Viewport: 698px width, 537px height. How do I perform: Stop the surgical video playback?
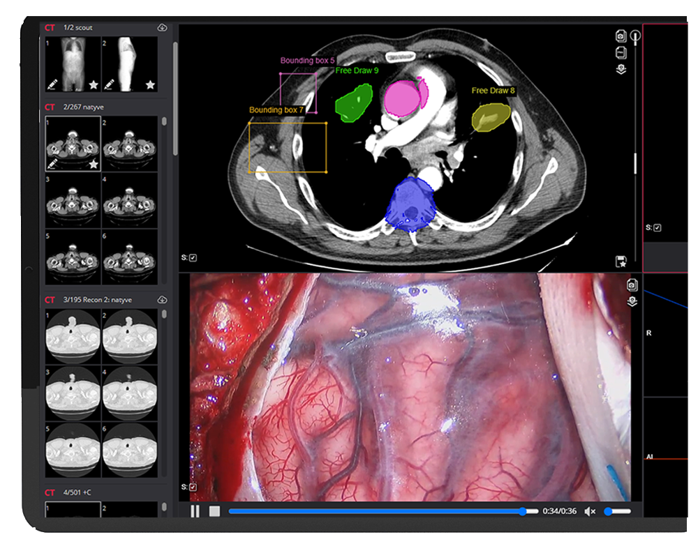click(214, 511)
